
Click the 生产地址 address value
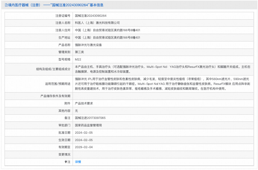click(107, 38)
